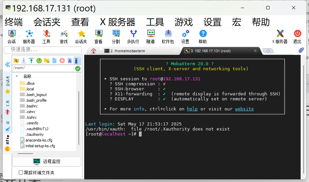Switch to tab 2. /home/mobaxterm
The image size is (309, 182).
click(140, 51)
